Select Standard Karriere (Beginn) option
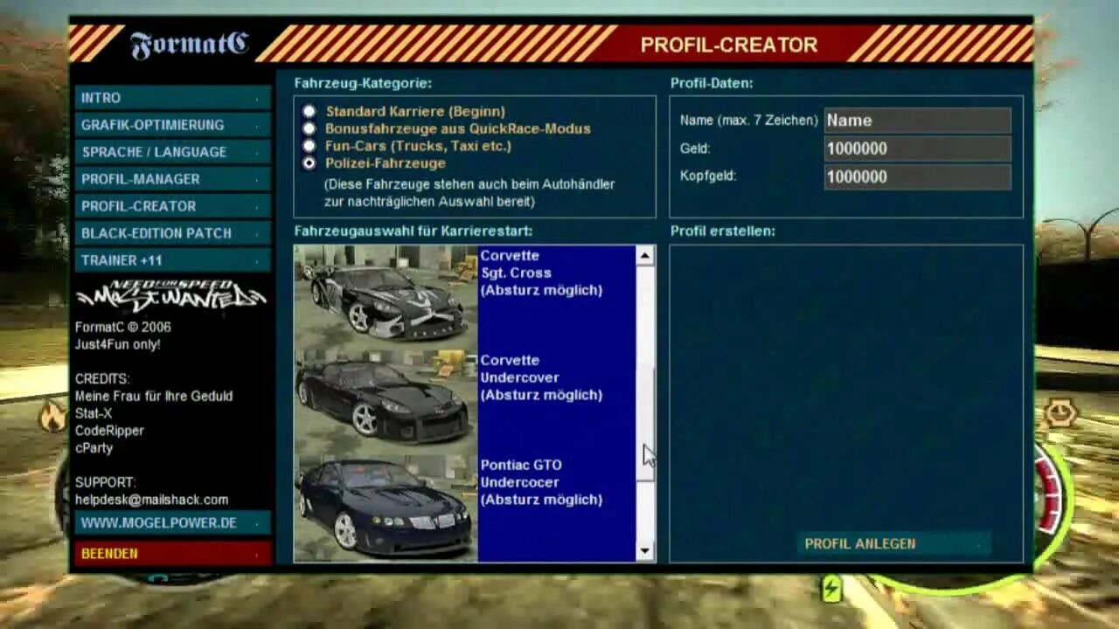 click(310, 111)
